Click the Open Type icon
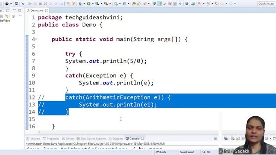The image size is (276, 155). tap(134, 3)
